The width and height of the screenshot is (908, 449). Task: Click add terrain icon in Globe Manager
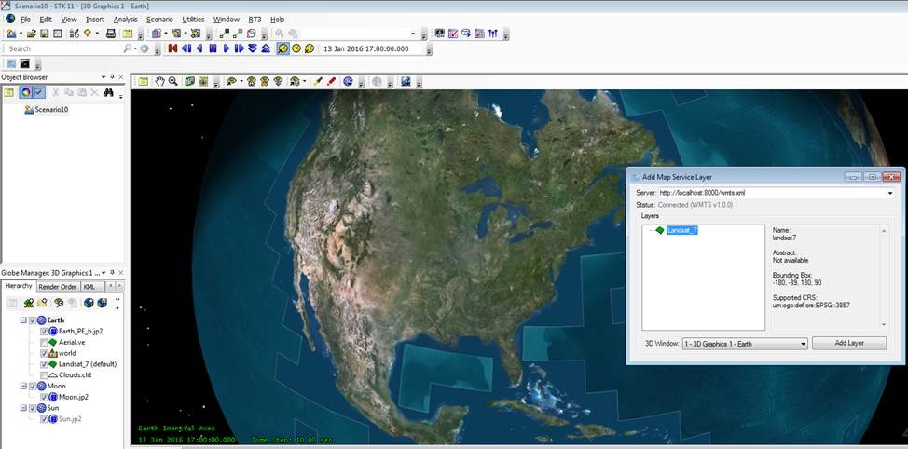[28, 303]
